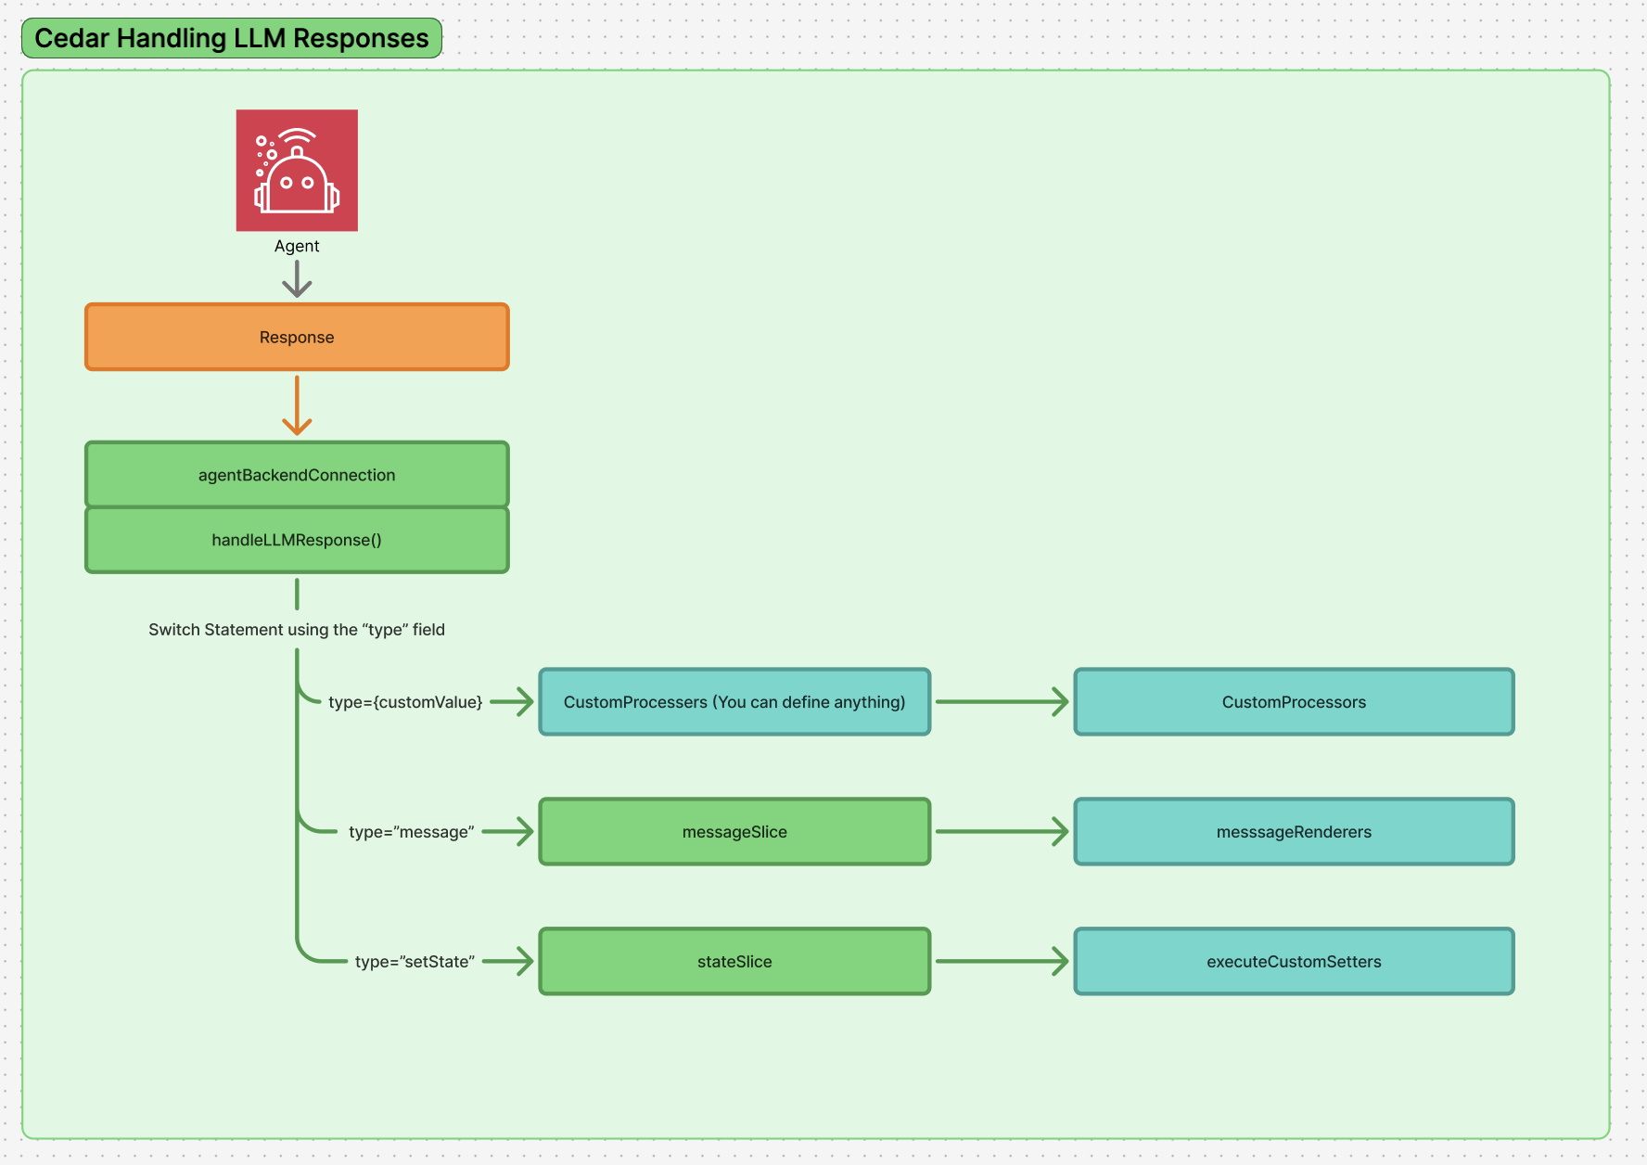Select the executeCustomSetters box
This screenshot has width=1647, height=1165.
(x=1294, y=962)
